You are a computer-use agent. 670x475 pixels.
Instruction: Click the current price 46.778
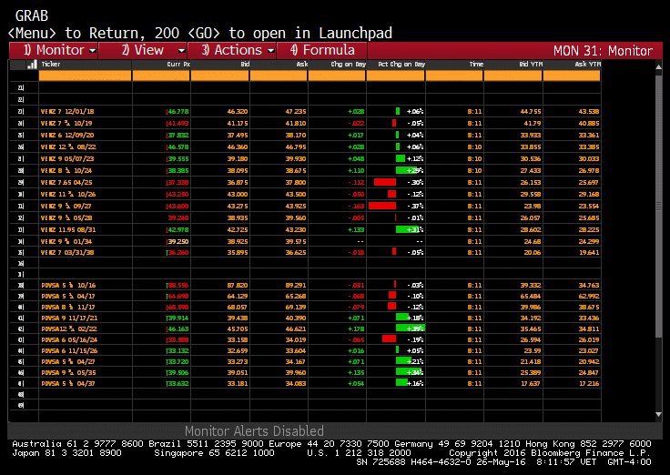pyautogui.click(x=178, y=112)
